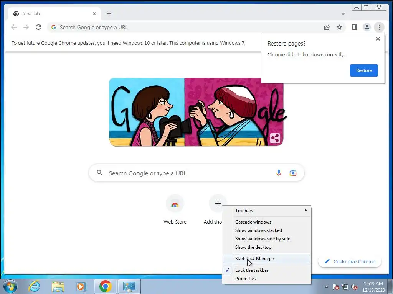Click the Control Panel taskbar button

[x=129, y=286]
